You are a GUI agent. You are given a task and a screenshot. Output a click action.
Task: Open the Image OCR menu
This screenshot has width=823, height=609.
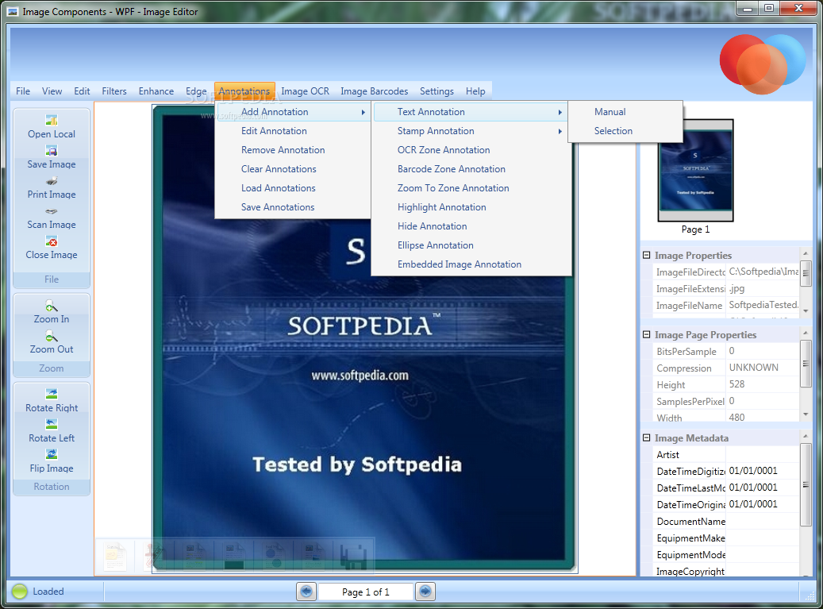(305, 91)
